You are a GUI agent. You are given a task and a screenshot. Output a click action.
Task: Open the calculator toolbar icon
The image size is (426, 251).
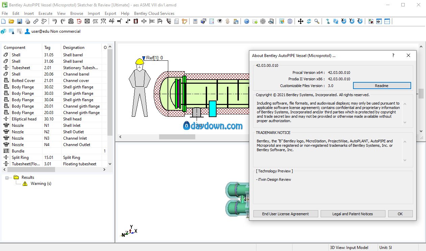tap(195, 21)
